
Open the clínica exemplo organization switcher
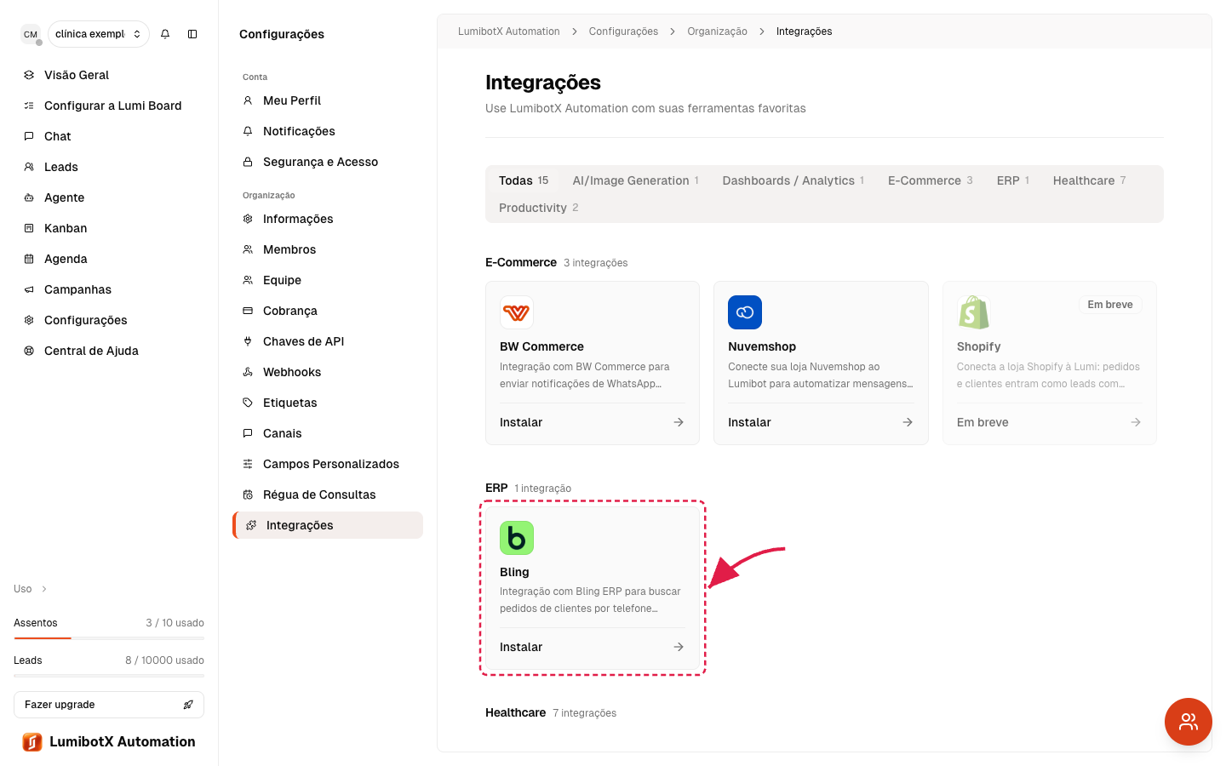(99, 34)
